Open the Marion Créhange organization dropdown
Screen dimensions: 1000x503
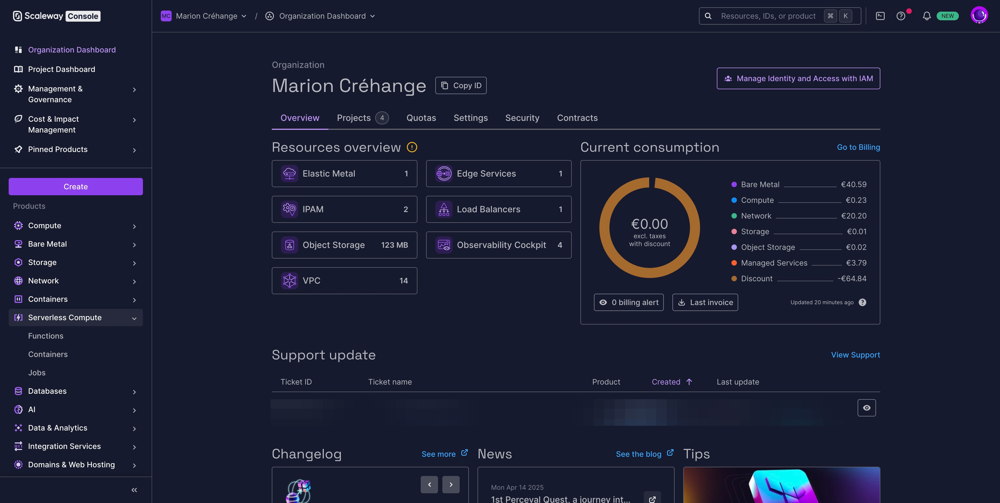click(x=204, y=16)
